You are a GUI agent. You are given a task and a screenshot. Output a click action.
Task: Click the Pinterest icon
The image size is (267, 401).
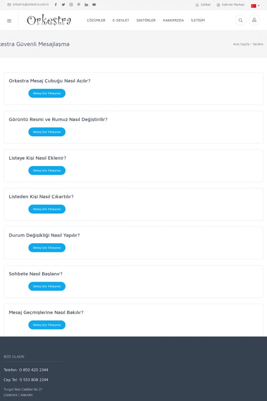[x=79, y=5]
